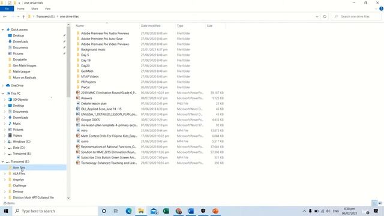Select Google DOCS PowerPoint file icon
The width and height of the screenshot is (384, 216).
[x=78, y=120]
